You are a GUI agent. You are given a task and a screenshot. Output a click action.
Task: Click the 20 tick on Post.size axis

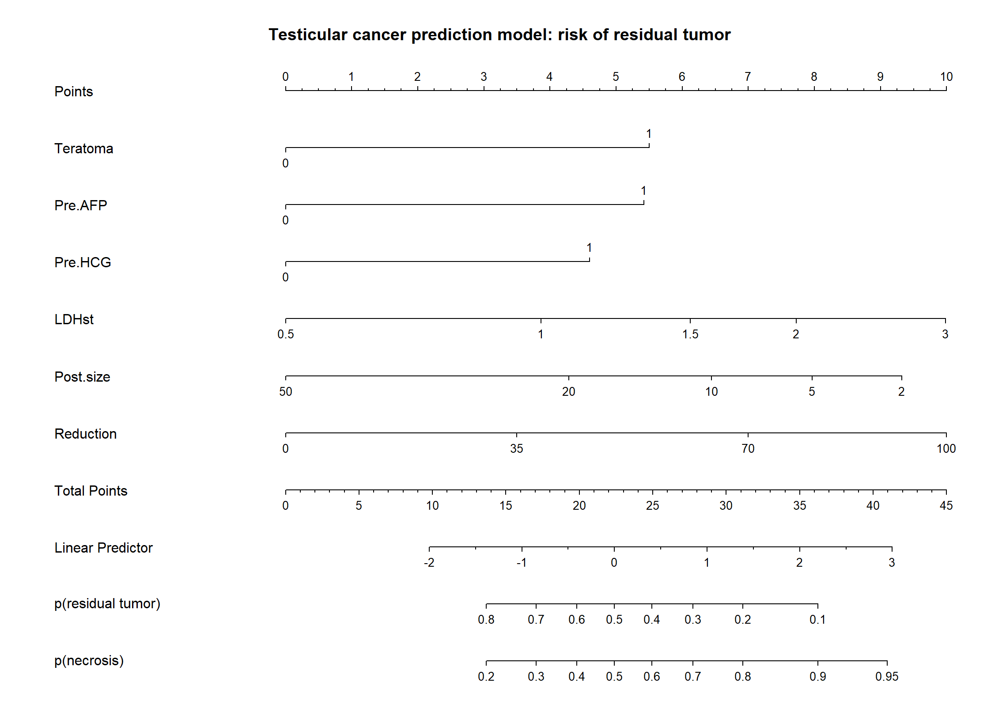coord(568,392)
